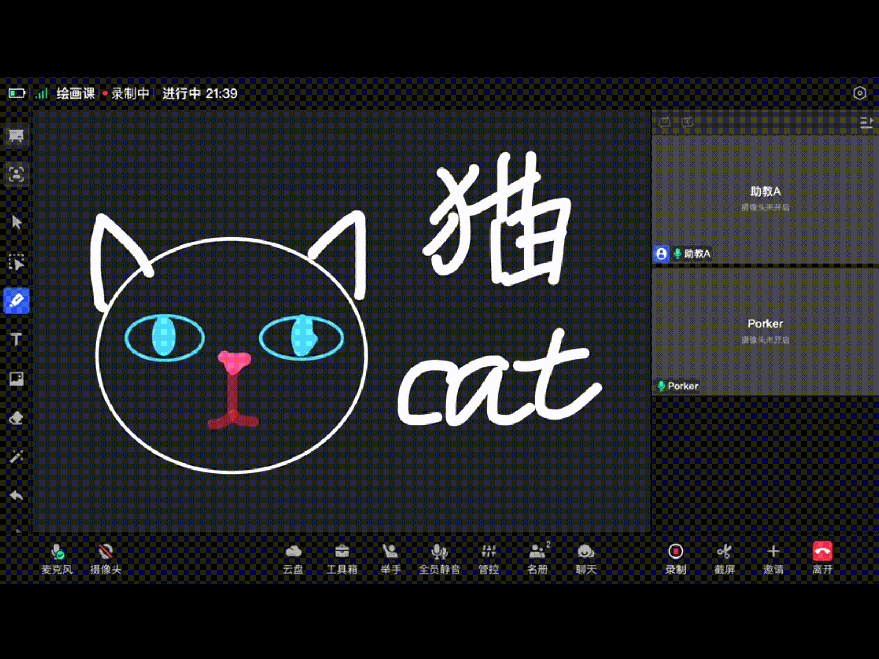Toggle the camera 摄像头 button
The width and height of the screenshot is (879, 659).
(x=105, y=559)
